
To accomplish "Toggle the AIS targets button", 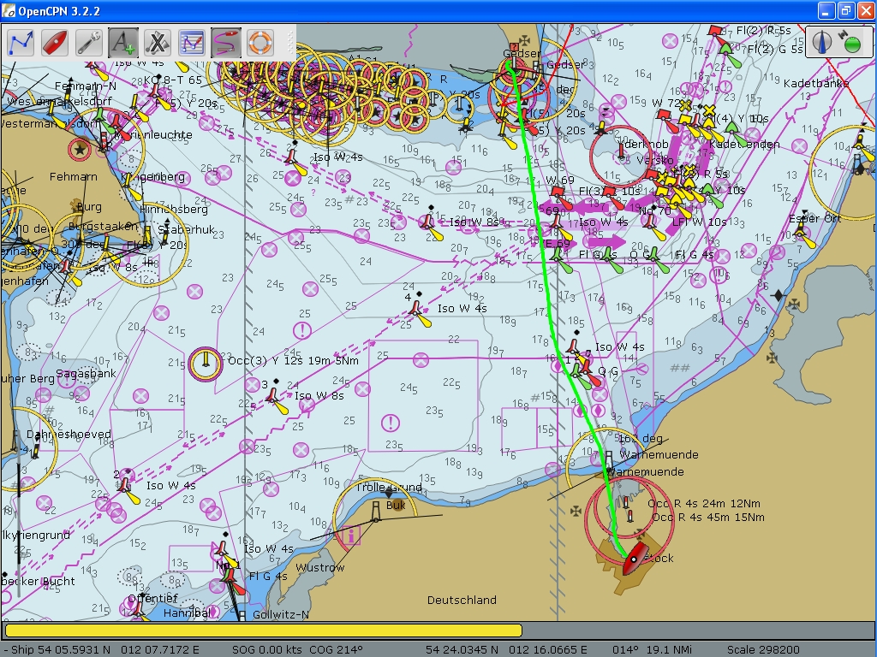I will [158, 43].
